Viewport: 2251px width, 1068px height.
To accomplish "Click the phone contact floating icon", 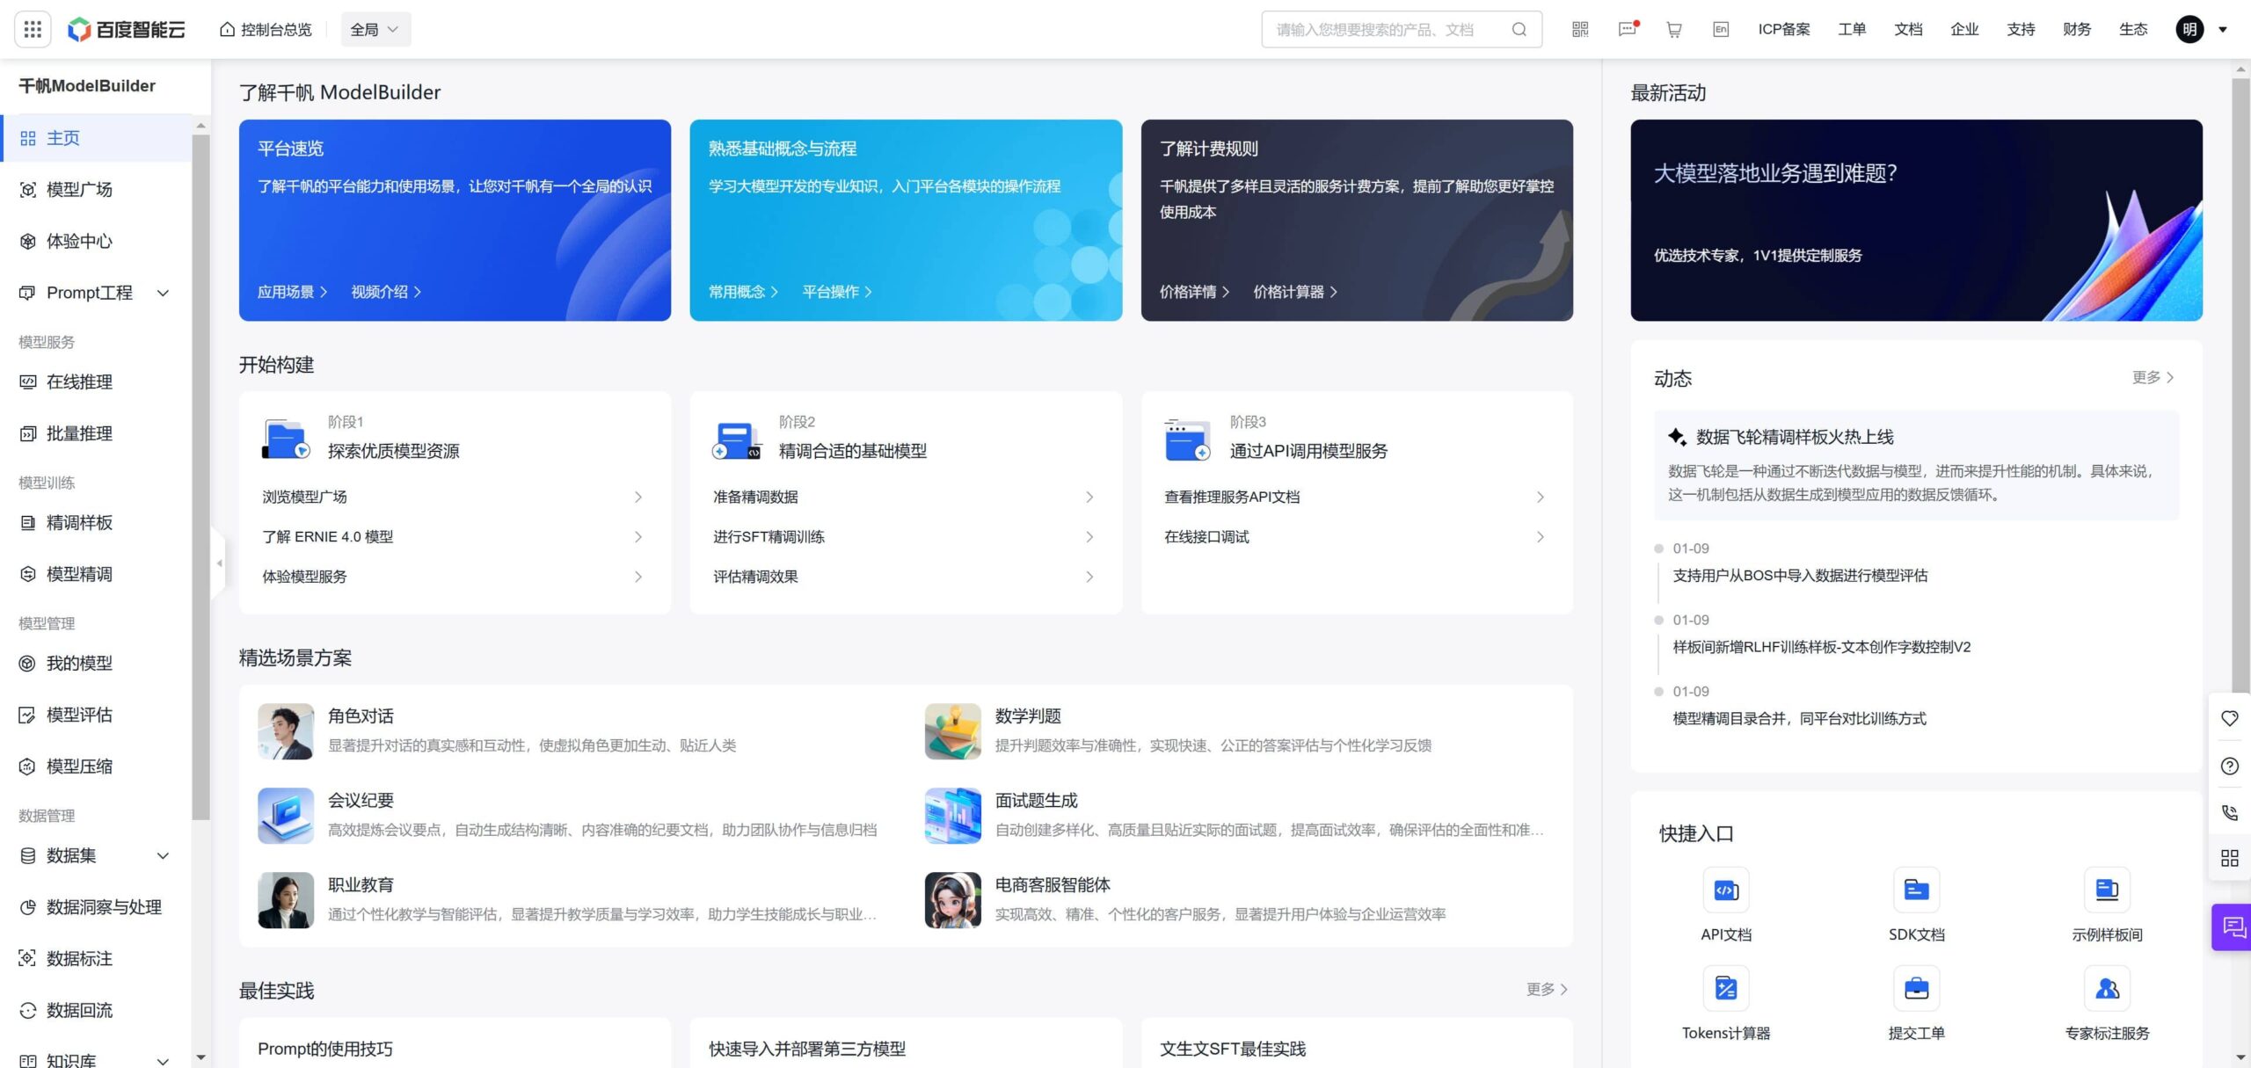I will (2230, 813).
